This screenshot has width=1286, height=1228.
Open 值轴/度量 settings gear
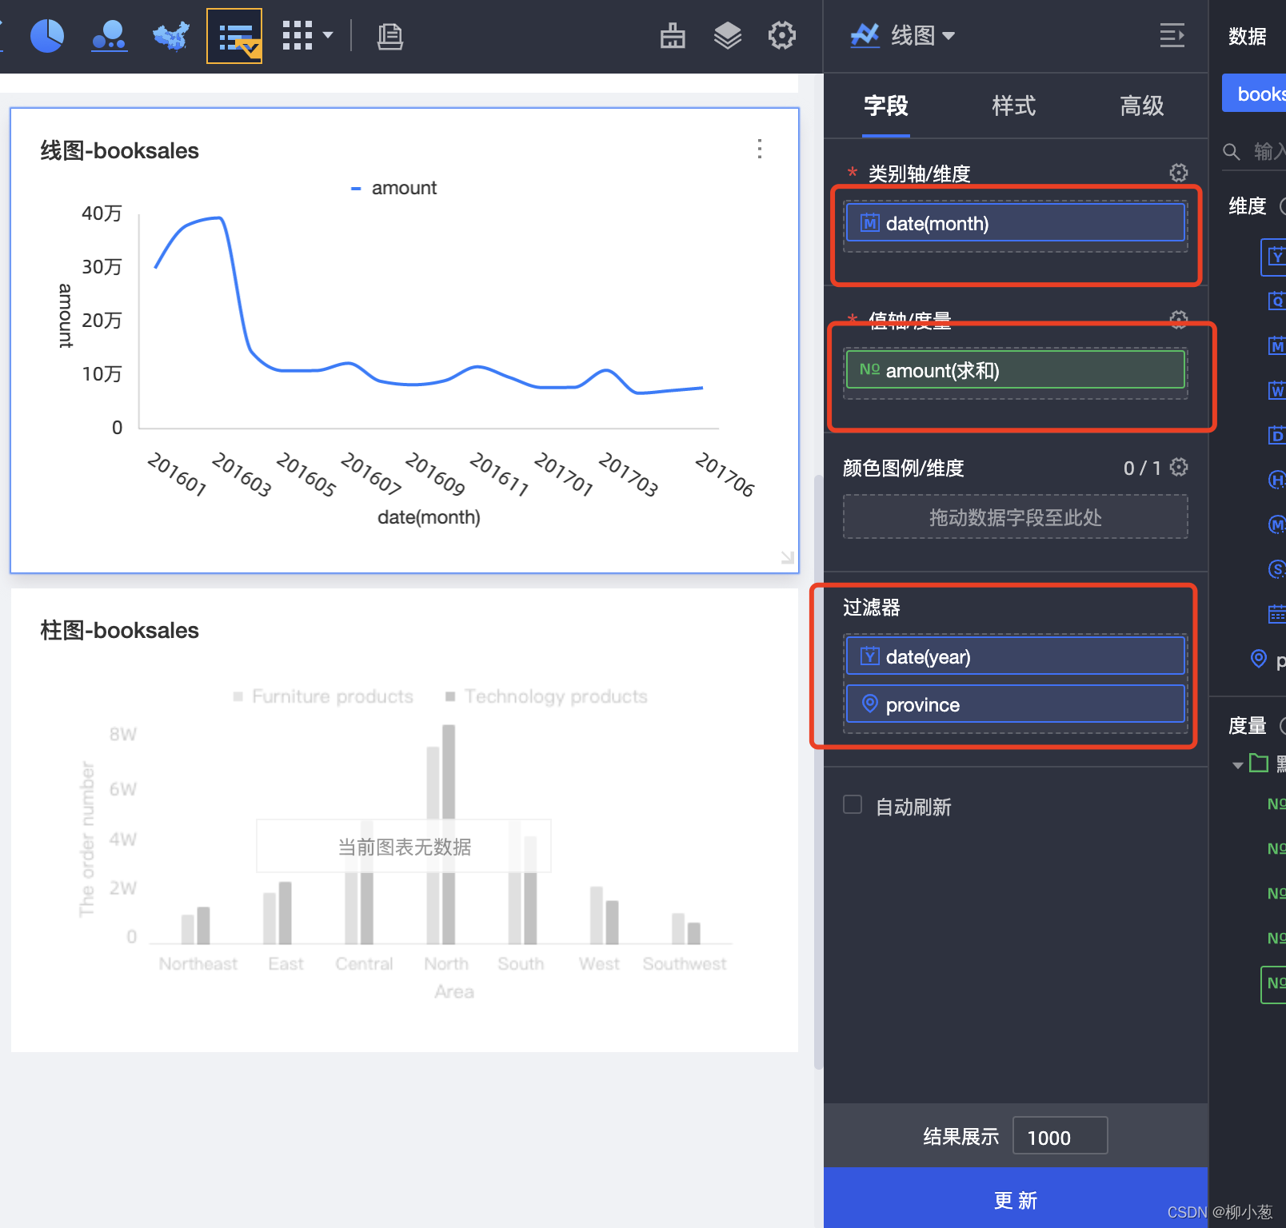(x=1179, y=320)
